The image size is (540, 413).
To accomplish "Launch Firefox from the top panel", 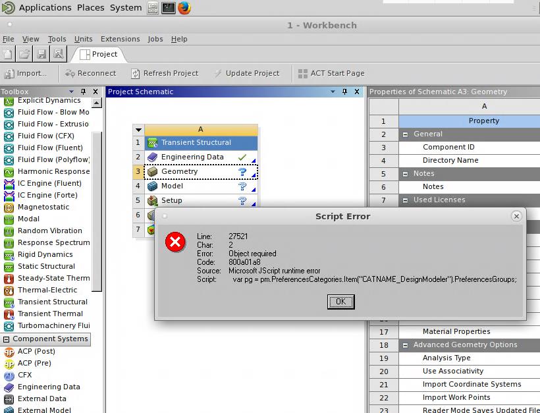I will pos(184,8).
